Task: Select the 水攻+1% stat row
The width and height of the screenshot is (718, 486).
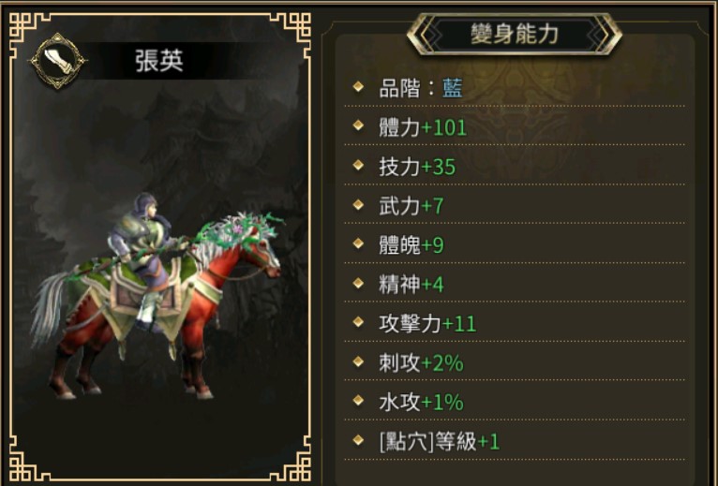Action: click(x=515, y=403)
